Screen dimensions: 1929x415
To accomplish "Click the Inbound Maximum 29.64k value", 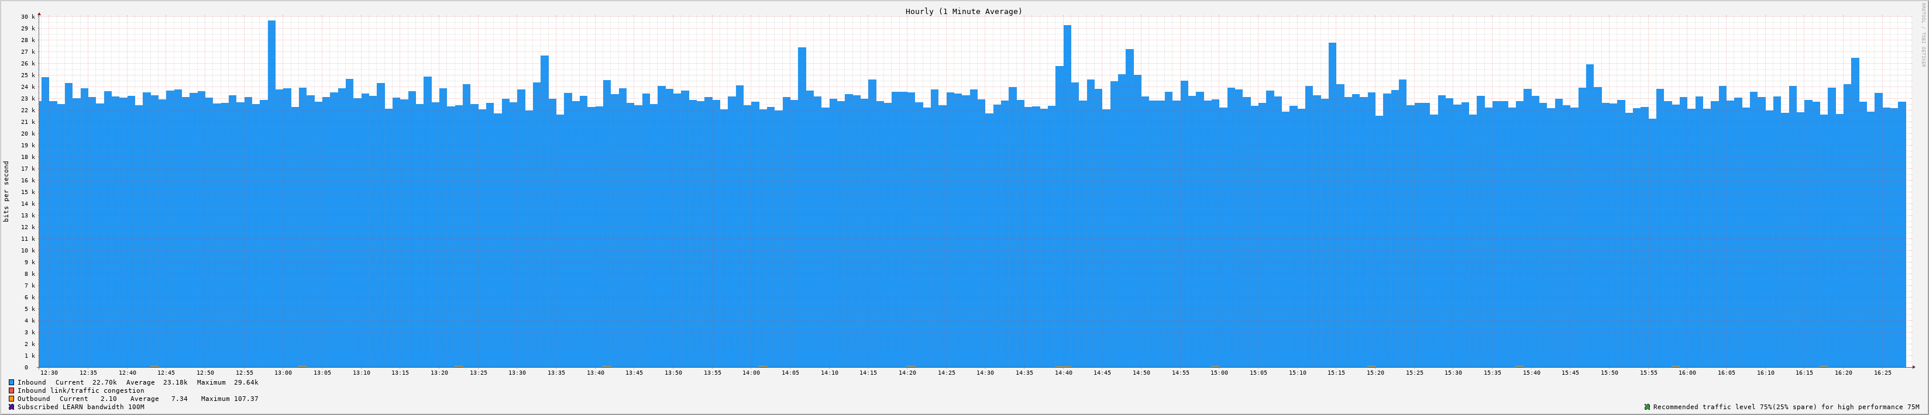I will (246, 382).
